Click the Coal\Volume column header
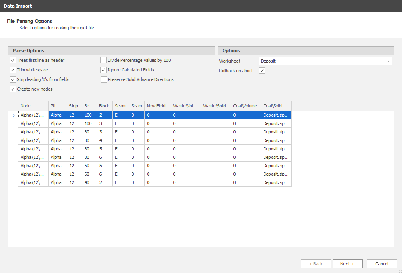Image resolution: width=402 pixels, height=273 pixels. (x=246, y=106)
